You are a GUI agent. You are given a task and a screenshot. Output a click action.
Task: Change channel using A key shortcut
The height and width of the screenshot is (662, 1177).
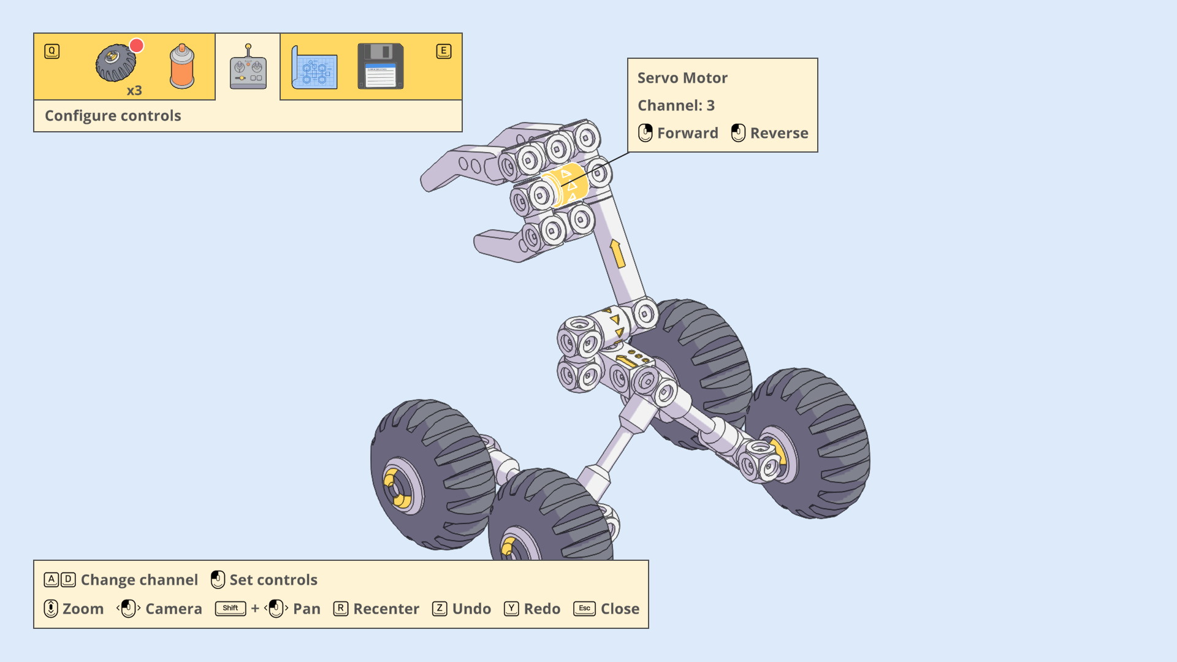tap(51, 579)
